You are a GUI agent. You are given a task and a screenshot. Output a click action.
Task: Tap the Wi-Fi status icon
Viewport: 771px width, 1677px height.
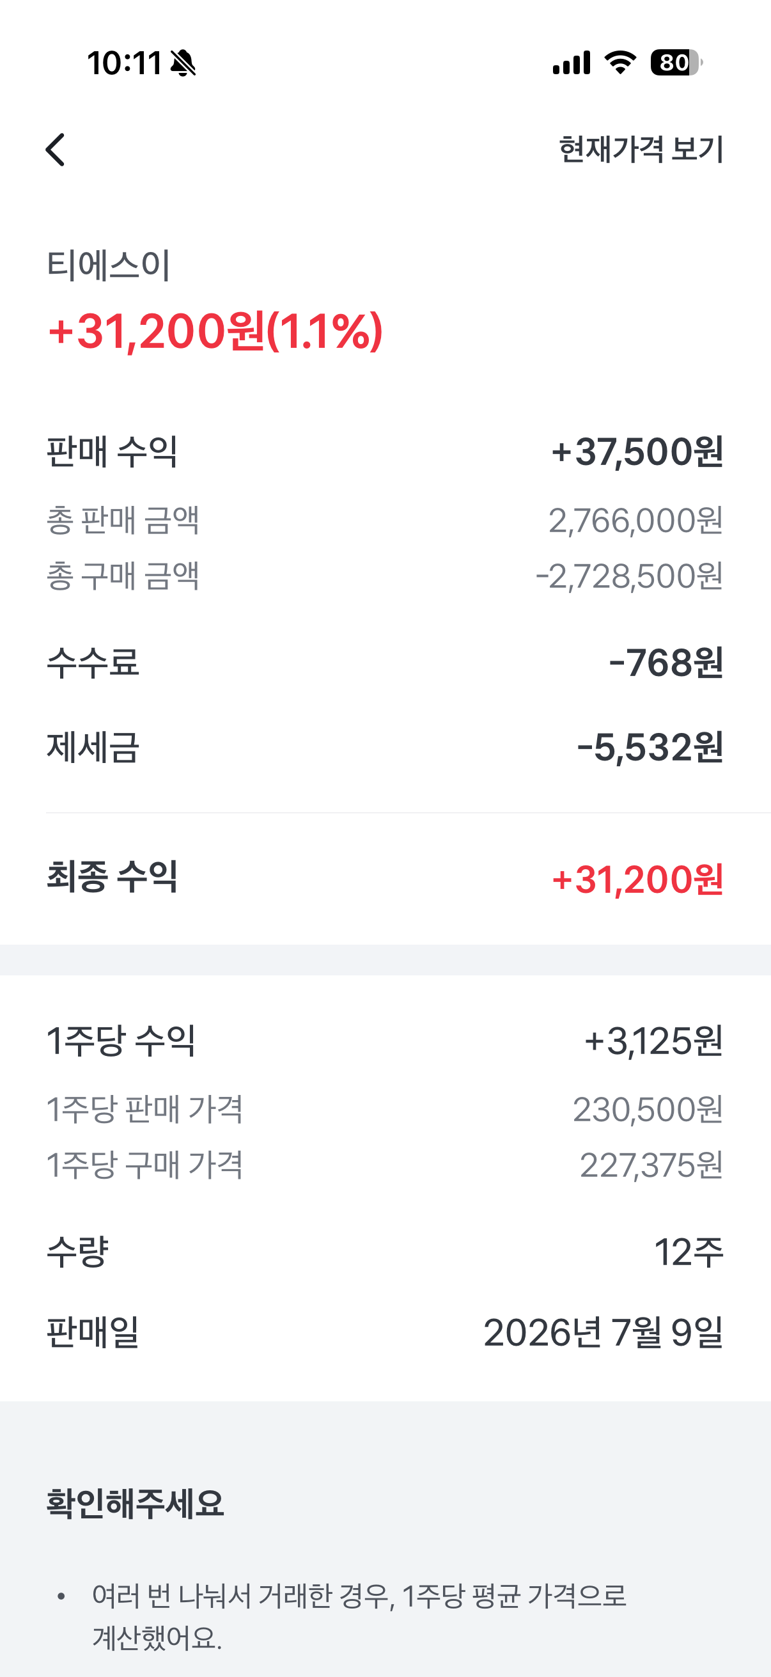(620, 63)
